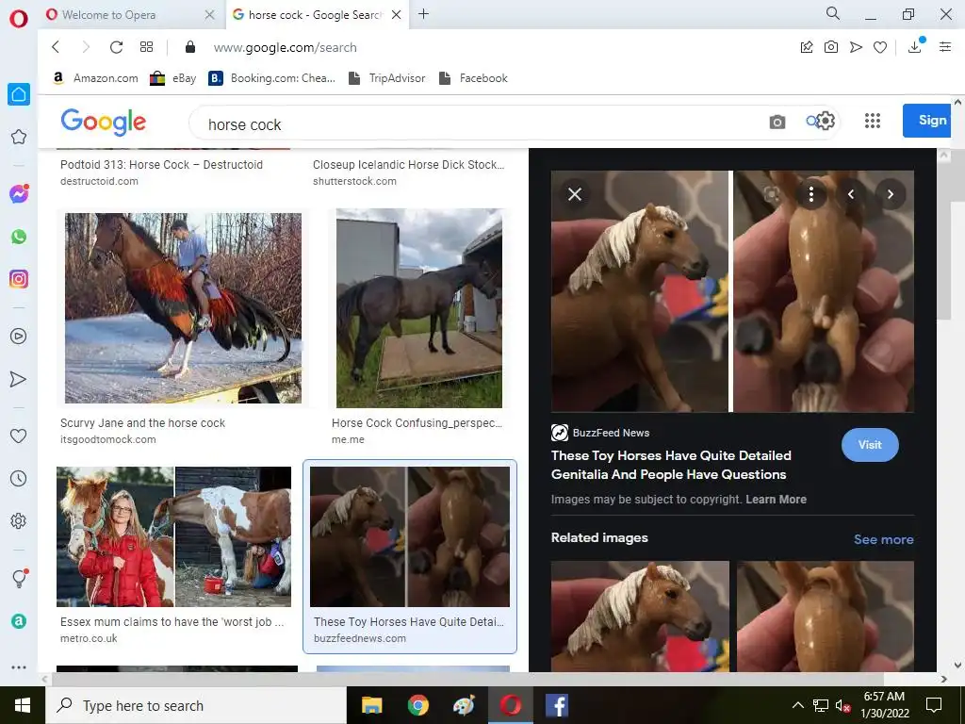Show hidden tray icons chevron
The width and height of the screenshot is (965, 724).
point(797,705)
